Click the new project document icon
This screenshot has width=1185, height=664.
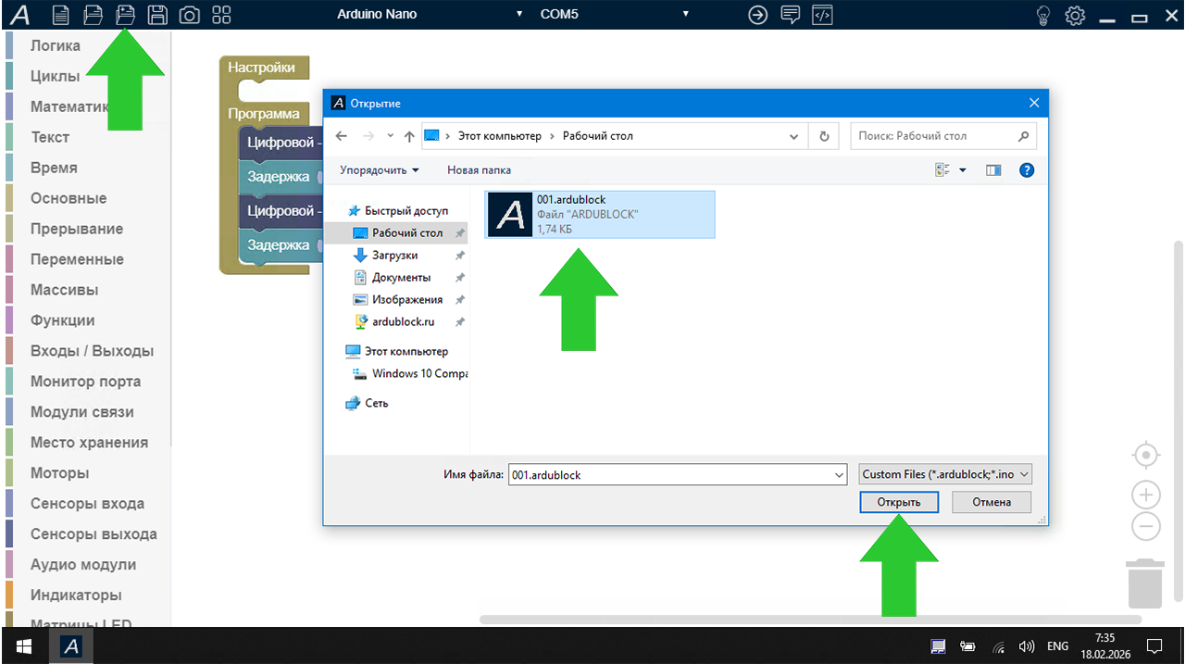[x=60, y=15]
